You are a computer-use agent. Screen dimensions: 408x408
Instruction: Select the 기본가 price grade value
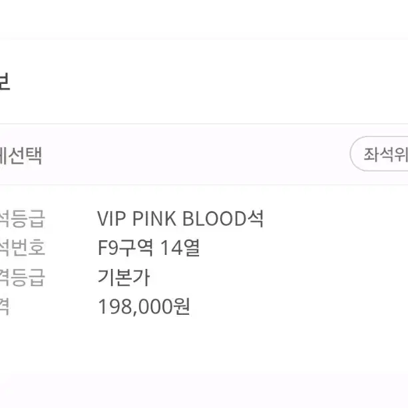point(124,278)
